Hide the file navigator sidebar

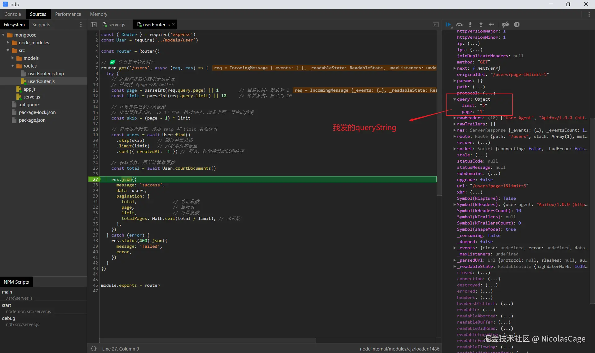coord(93,24)
